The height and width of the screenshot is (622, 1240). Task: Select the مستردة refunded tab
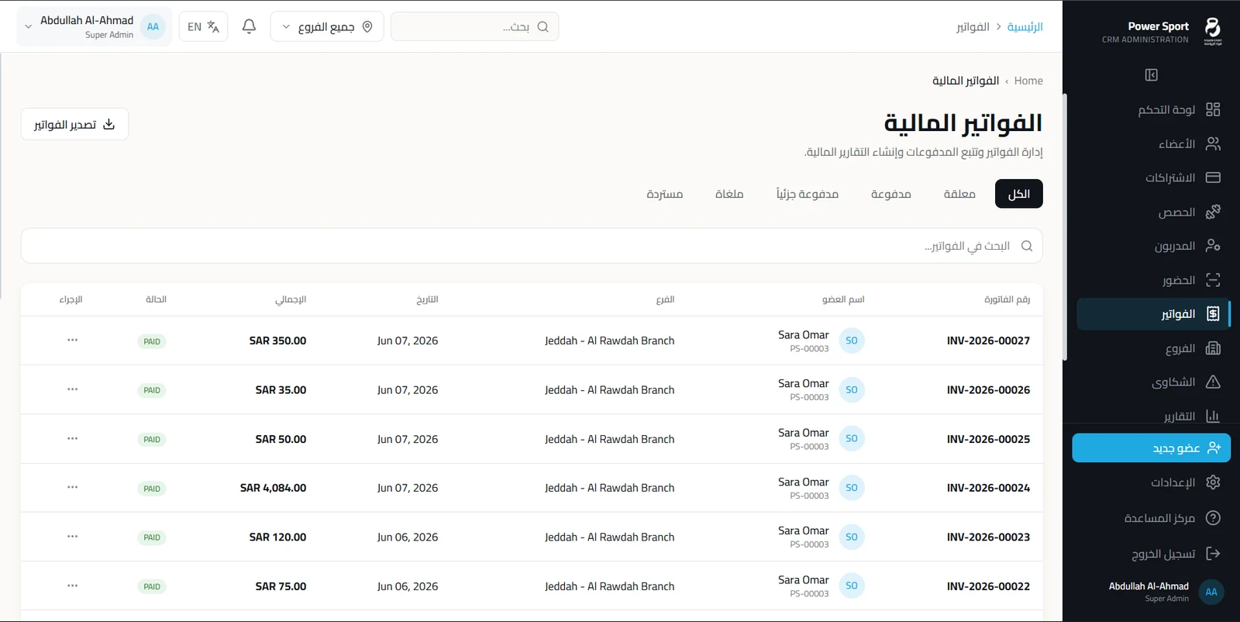[664, 194]
